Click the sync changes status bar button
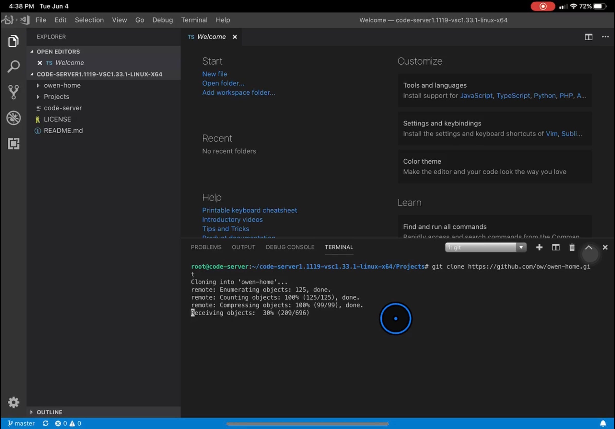Image resolution: width=615 pixels, height=429 pixels. (45, 423)
